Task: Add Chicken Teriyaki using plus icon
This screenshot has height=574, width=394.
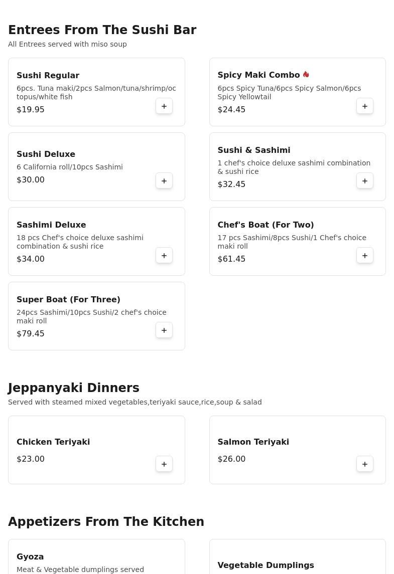Action: tap(164, 464)
